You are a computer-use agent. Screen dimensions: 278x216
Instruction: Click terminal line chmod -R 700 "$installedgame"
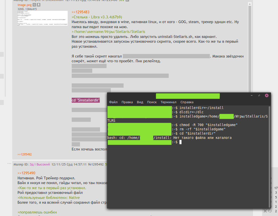(208, 125)
